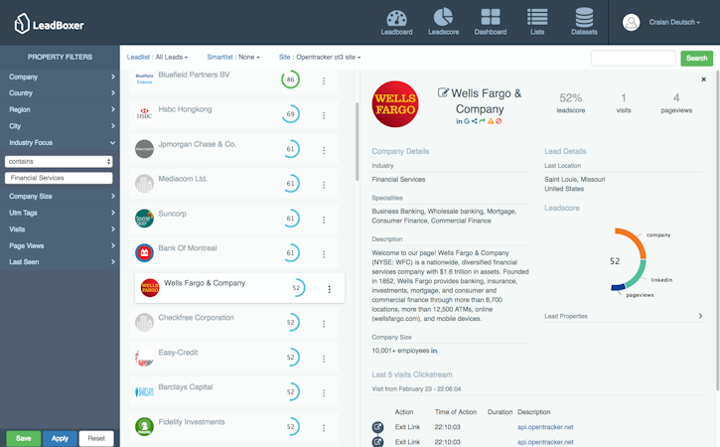
Task: Select the Barclays Capital lead
Action: 234,392
